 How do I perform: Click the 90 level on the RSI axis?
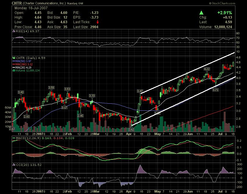point(238,33)
